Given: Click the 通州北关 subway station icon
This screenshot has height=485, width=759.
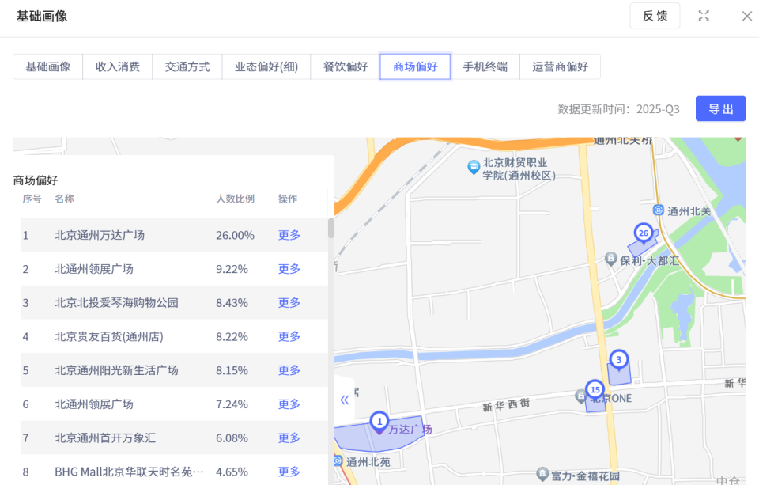Looking at the screenshot, I should point(659,210).
